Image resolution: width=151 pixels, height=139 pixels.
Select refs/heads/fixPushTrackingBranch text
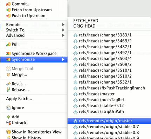coord(112,88)
